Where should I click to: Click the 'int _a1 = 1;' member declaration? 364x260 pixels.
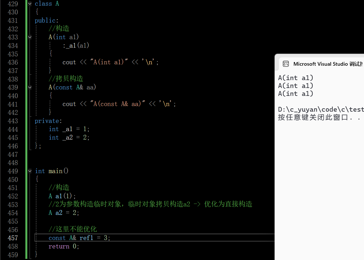69,129
